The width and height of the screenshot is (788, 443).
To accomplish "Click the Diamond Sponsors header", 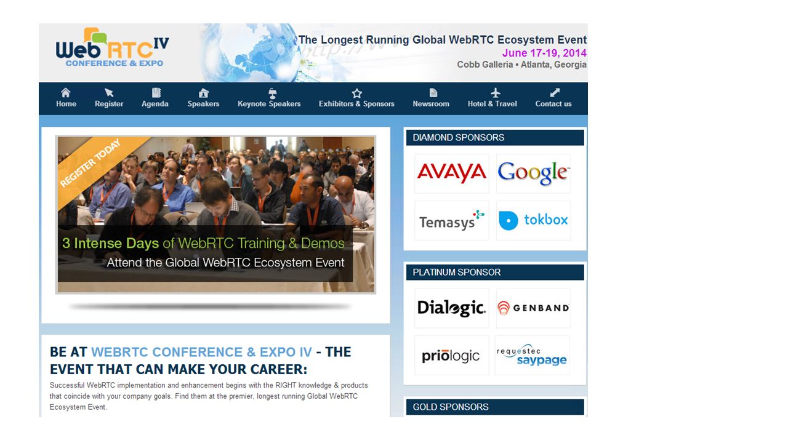I will point(495,138).
